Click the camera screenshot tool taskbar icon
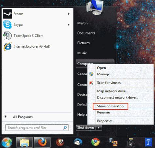The width and height of the screenshot is (155, 148). 131,142
